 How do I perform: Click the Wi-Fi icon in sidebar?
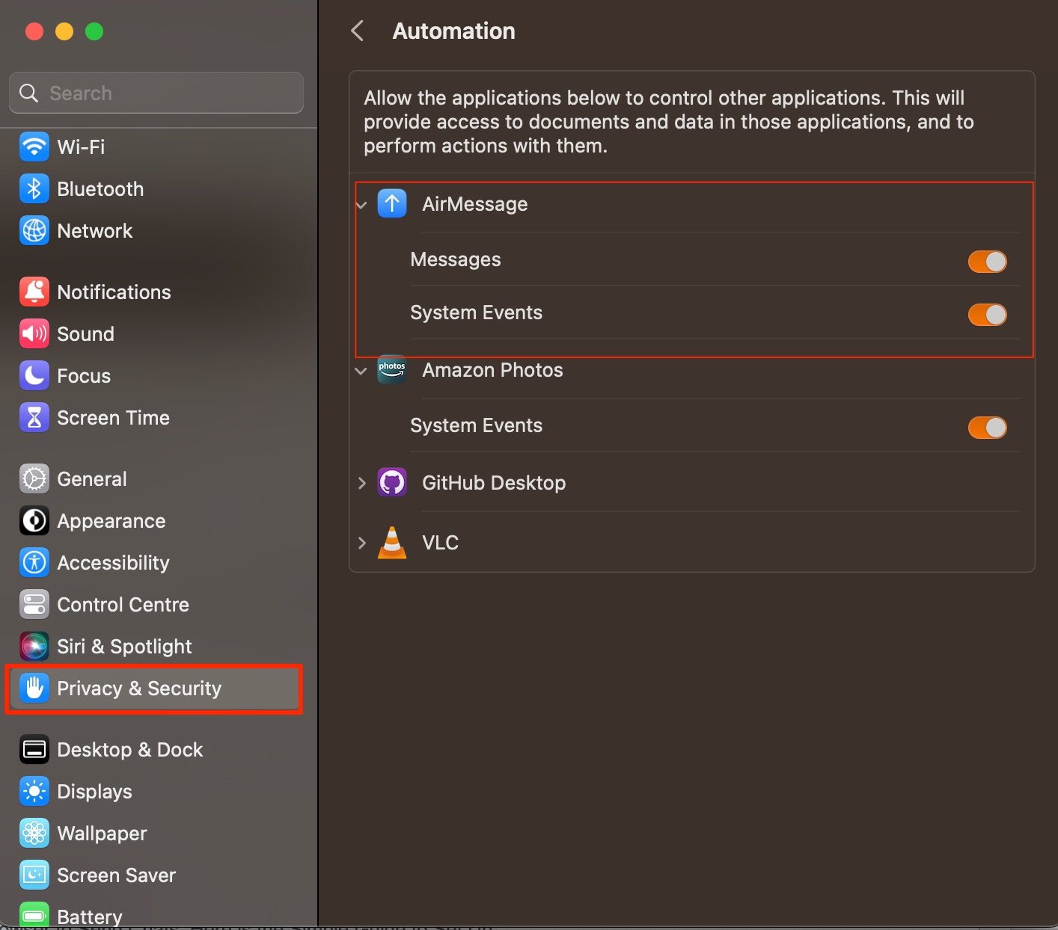(x=34, y=147)
